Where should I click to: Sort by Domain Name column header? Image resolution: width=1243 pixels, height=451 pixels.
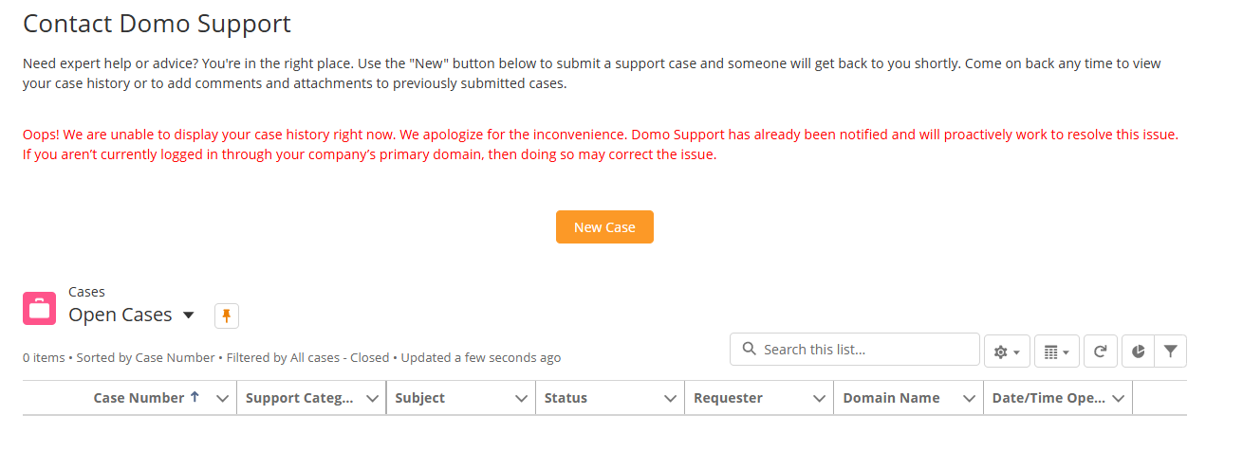(891, 398)
